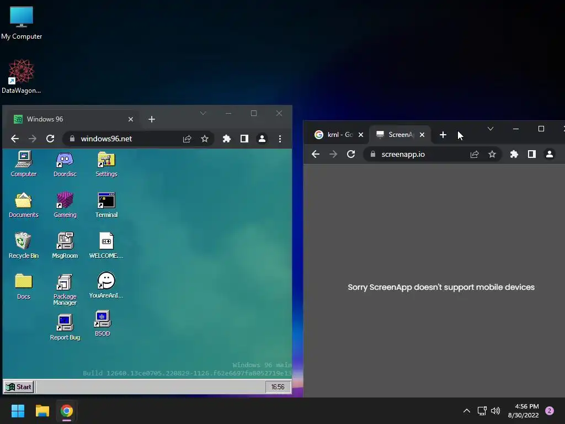Open File Explorer from the taskbar
Image resolution: width=565 pixels, height=424 pixels.
(x=42, y=411)
